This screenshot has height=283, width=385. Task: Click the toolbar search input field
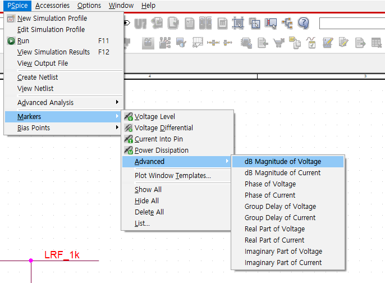352,24
